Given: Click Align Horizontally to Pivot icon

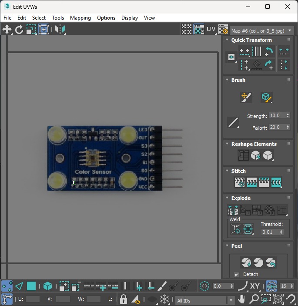Looking at the screenshot, I should pyautogui.click(x=244, y=52).
